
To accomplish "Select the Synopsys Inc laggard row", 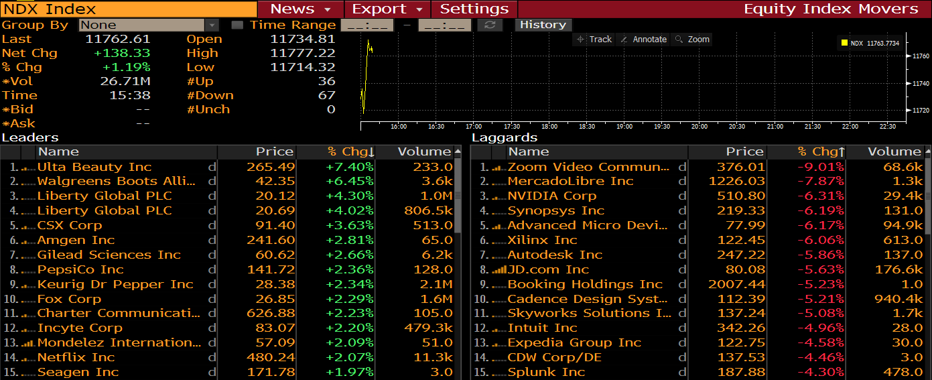I will pyautogui.click(x=697, y=211).
